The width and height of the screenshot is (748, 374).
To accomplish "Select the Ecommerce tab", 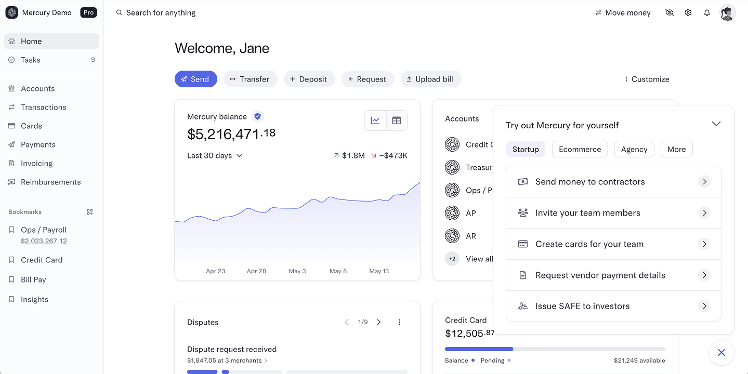I will (x=580, y=149).
